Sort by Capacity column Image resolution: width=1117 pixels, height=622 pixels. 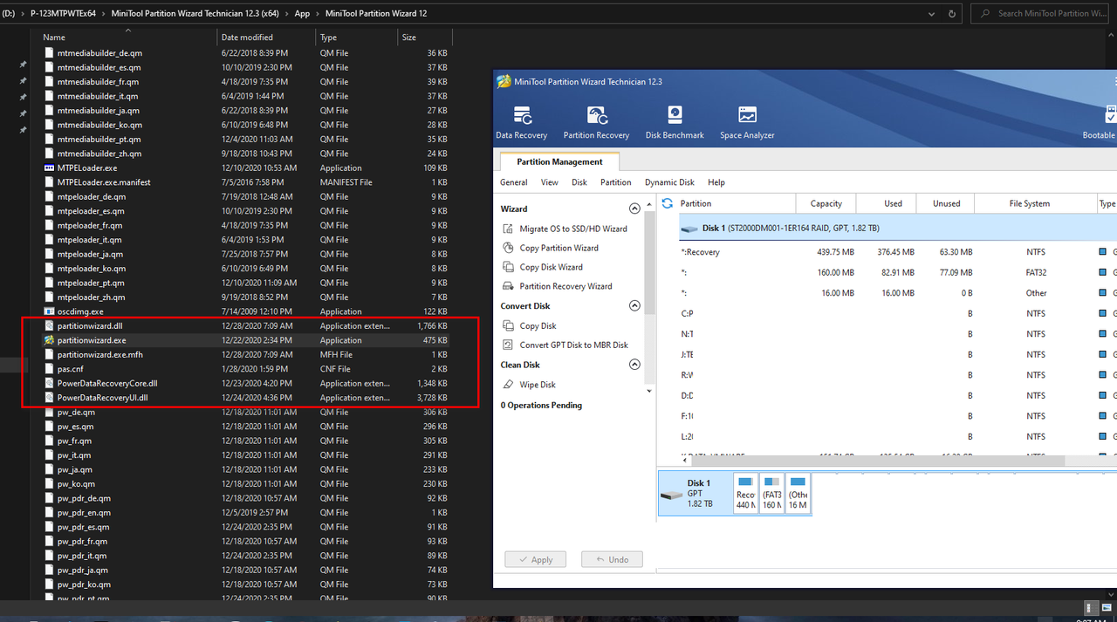click(826, 203)
